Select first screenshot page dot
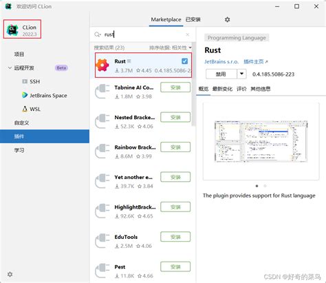Screen dimensions: 326x283 point(257,186)
